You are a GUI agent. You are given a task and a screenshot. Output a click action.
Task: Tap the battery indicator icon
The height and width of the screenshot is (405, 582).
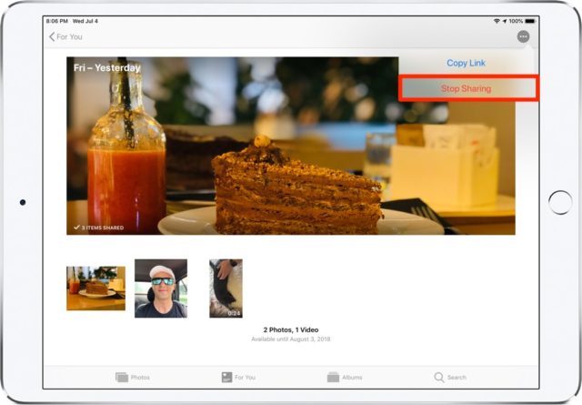click(532, 20)
